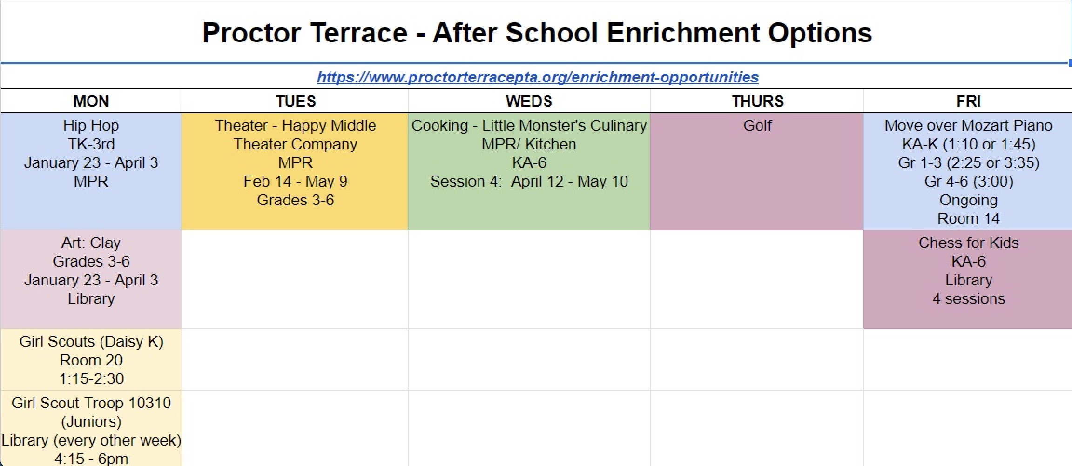Click the Move over Mozart Piano cell

(x=968, y=171)
